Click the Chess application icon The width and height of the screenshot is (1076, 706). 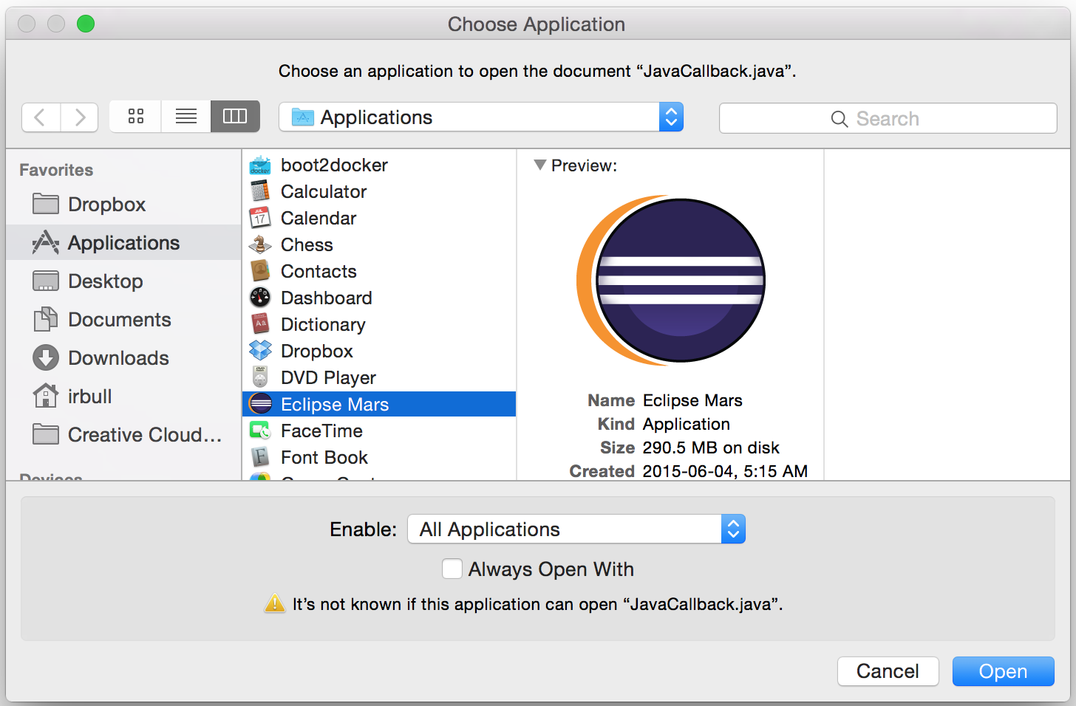tap(260, 244)
